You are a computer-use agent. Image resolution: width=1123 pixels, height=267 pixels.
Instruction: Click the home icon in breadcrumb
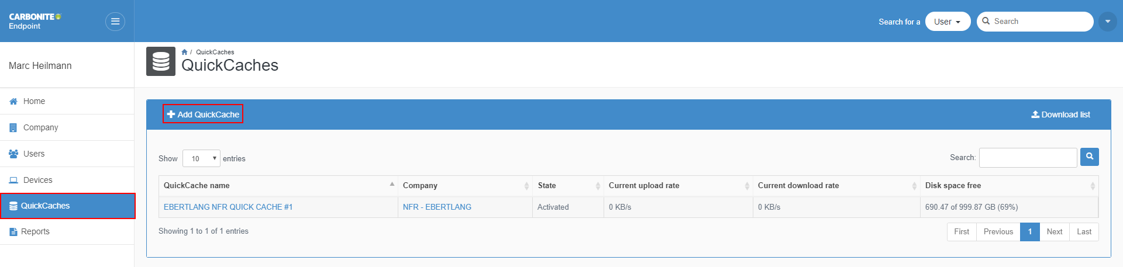pos(184,52)
